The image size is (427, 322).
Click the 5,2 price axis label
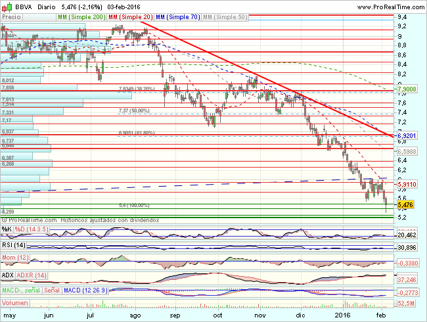pyautogui.click(x=402, y=218)
